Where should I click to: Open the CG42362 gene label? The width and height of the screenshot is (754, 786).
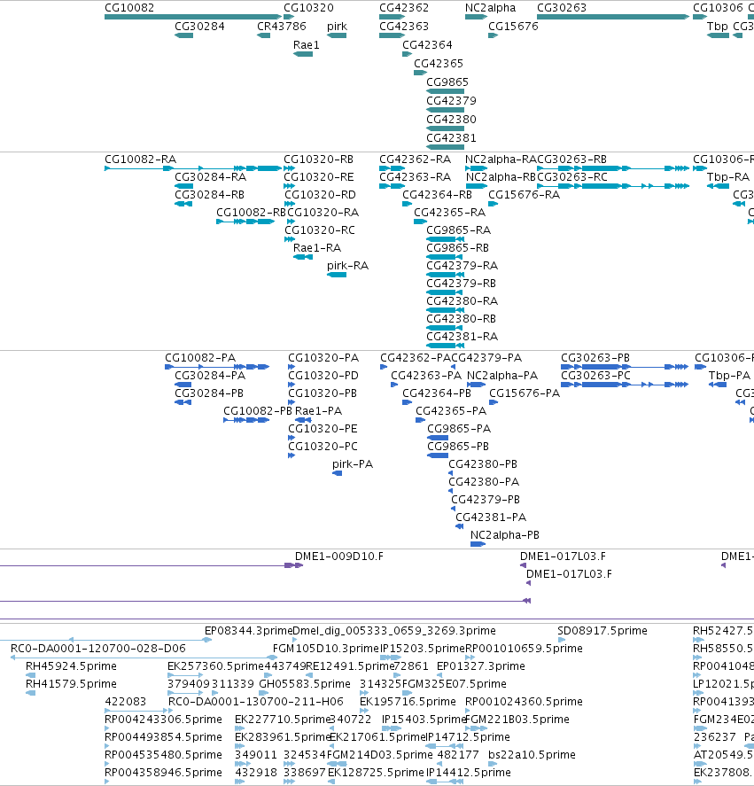tap(404, 8)
